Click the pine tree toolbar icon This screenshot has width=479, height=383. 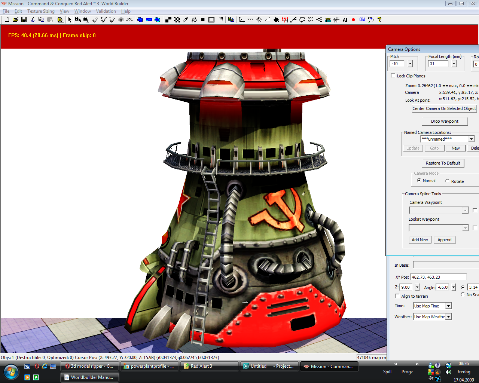[x=259, y=19]
